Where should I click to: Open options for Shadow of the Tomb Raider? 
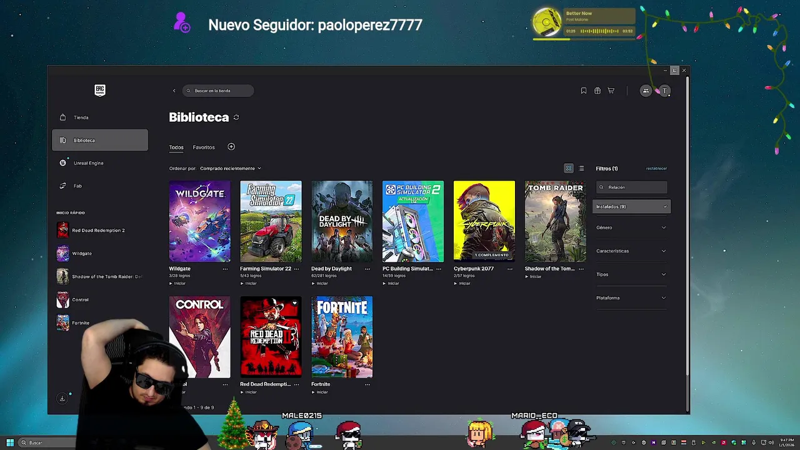[581, 269]
